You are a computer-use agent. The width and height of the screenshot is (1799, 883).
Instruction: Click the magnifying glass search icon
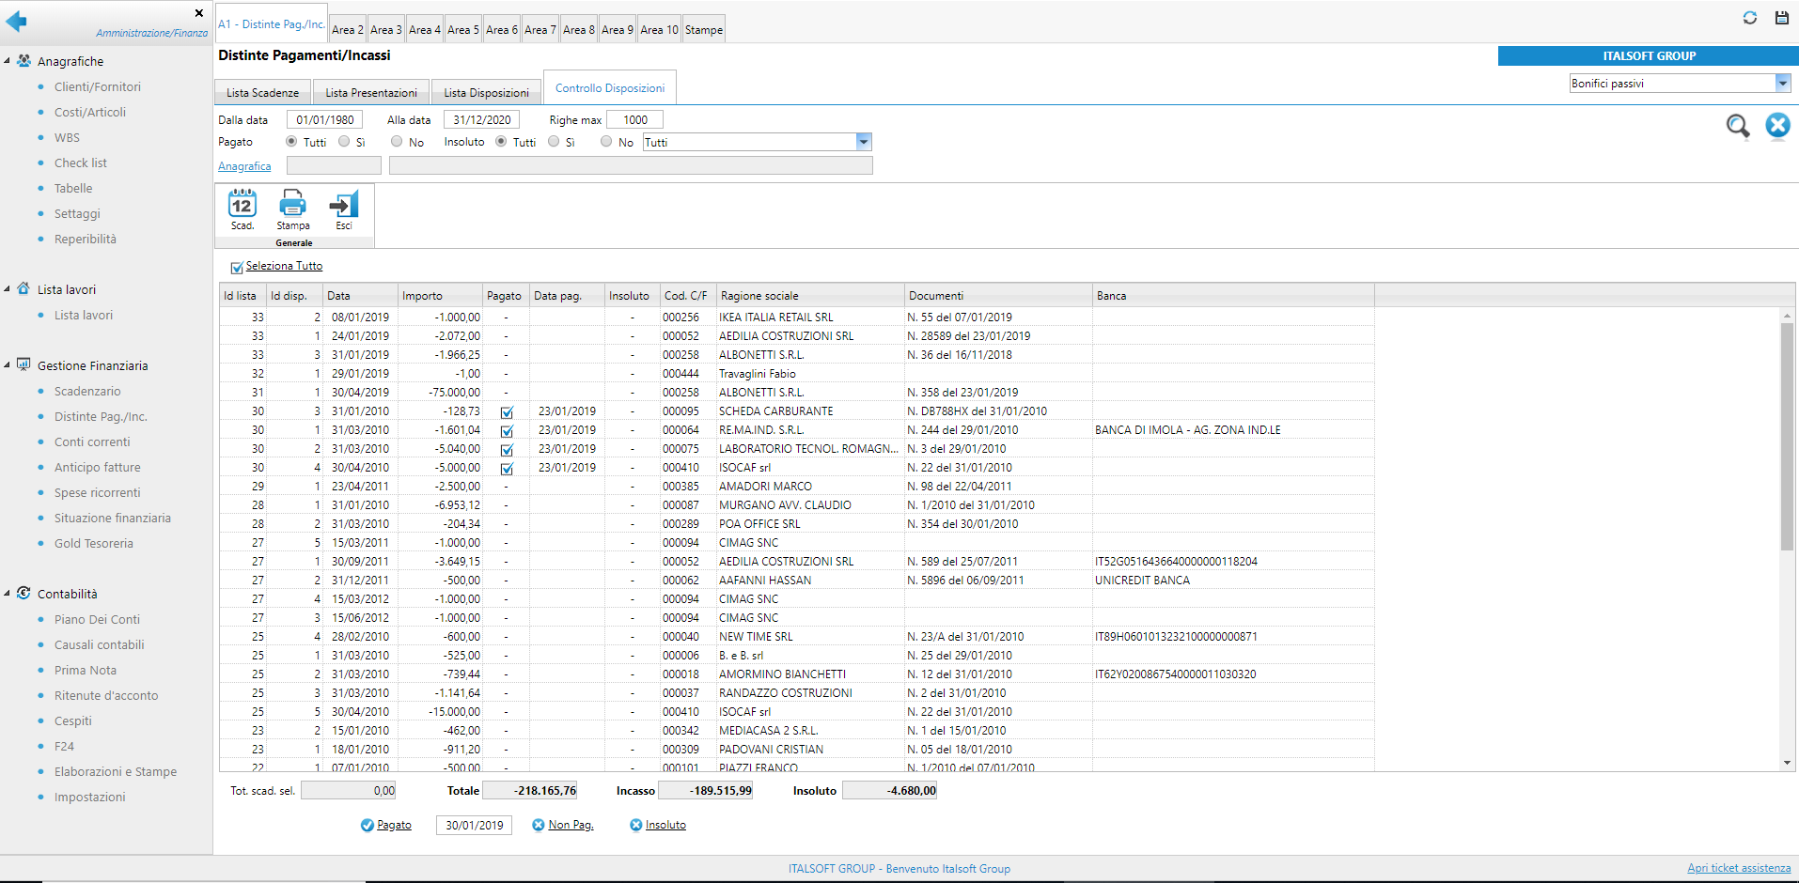(1737, 126)
